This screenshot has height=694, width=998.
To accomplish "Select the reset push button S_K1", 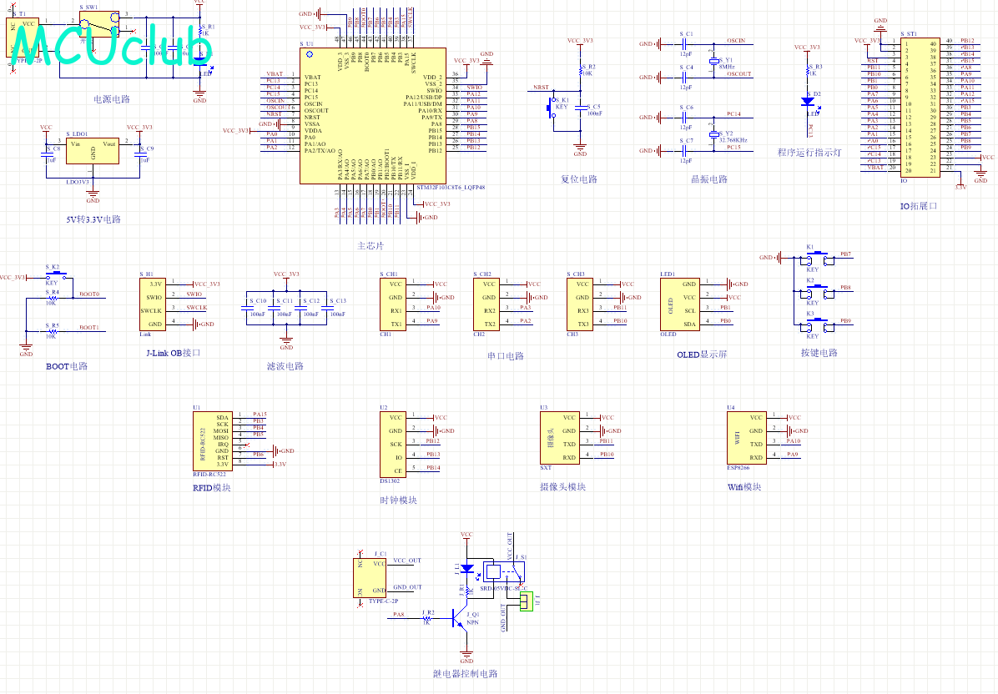I will click(x=552, y=108).
